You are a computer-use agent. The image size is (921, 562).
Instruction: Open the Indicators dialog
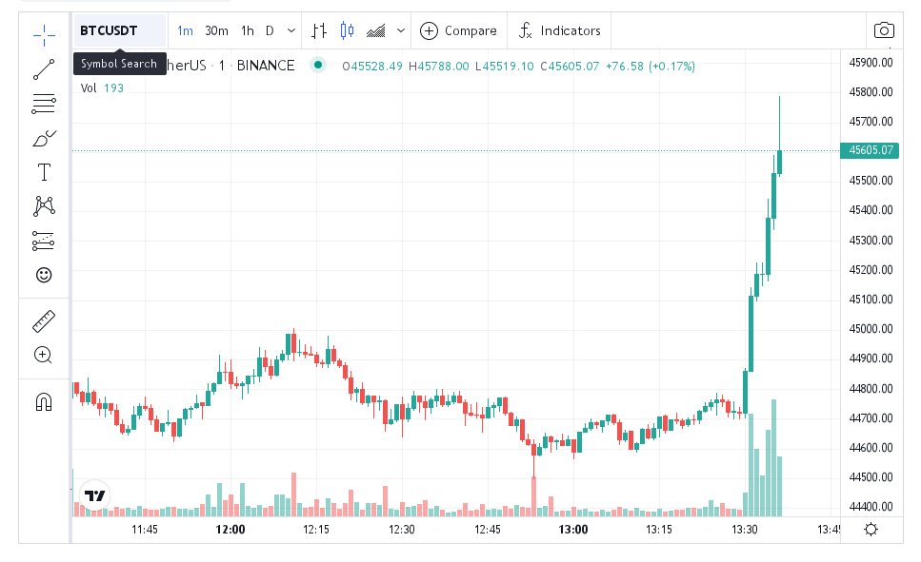point(560,30)
